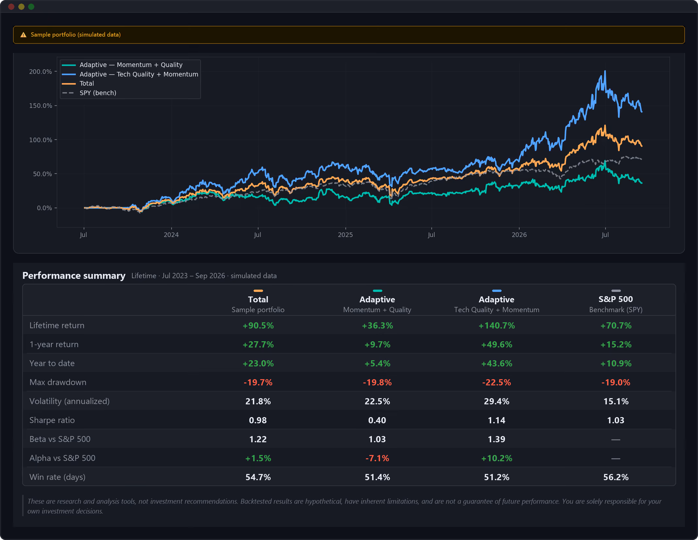
Task: Click the '1-year return' row label
Action: 54,345
